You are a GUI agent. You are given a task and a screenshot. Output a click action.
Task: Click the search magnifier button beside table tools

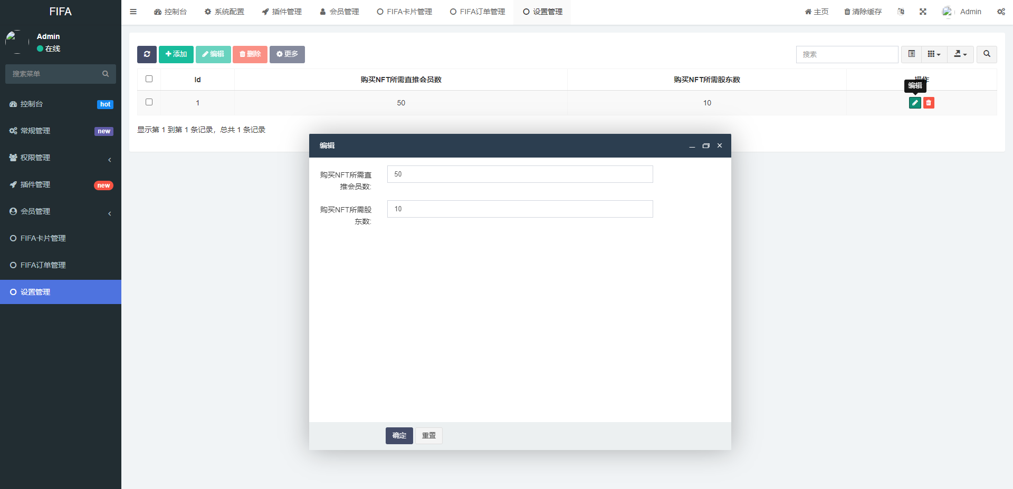tap(987, 54)
